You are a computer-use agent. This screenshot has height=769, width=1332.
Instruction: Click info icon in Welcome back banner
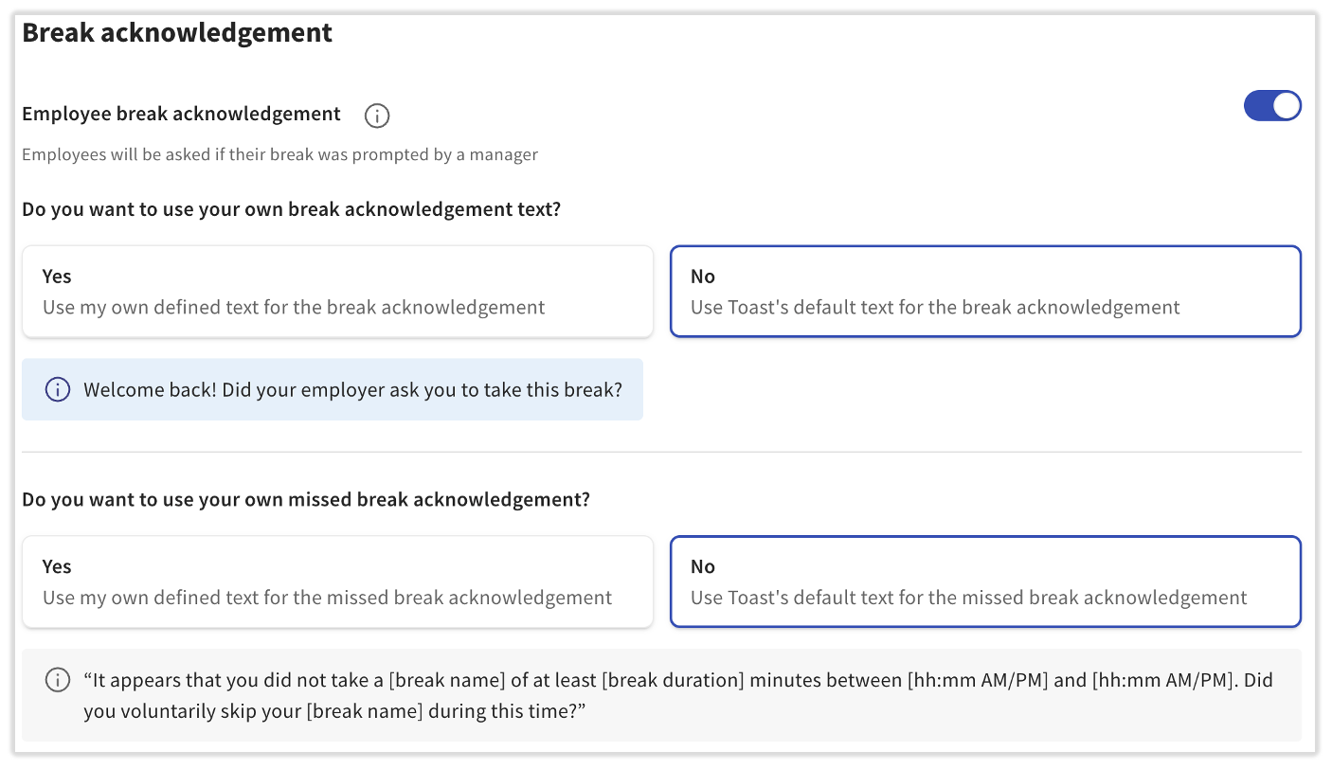click(x=58, y=389)
